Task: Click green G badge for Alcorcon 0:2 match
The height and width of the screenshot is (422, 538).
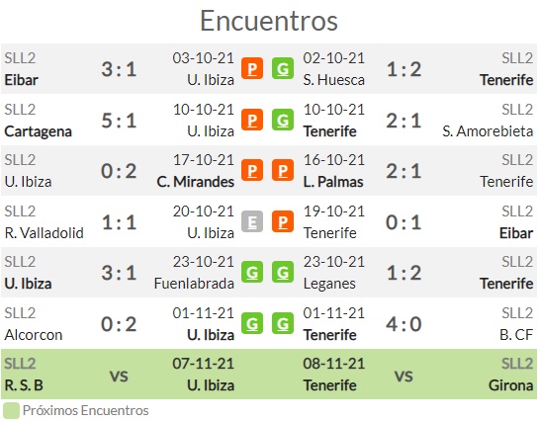Action: tap(252, 323)
